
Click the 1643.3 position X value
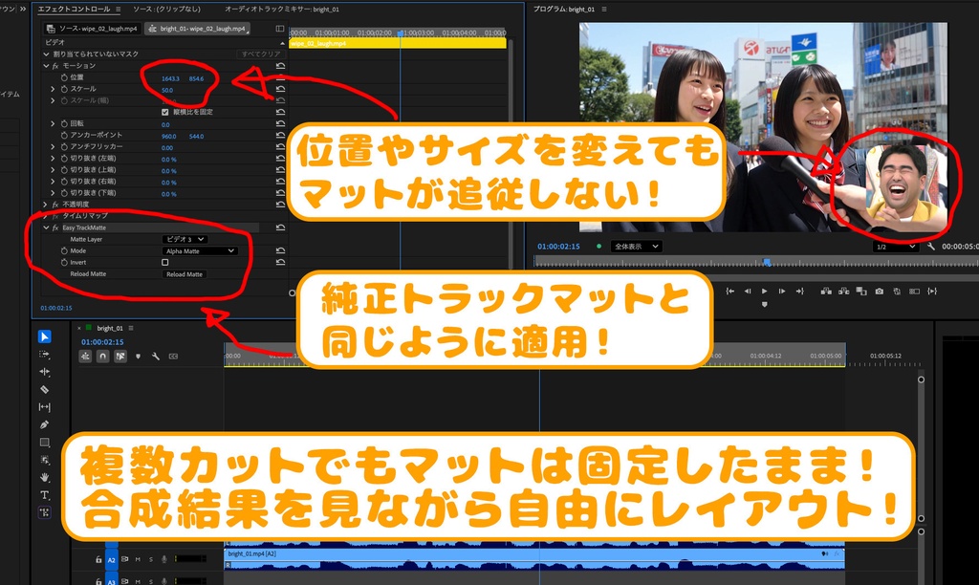[x=170, y=78]
